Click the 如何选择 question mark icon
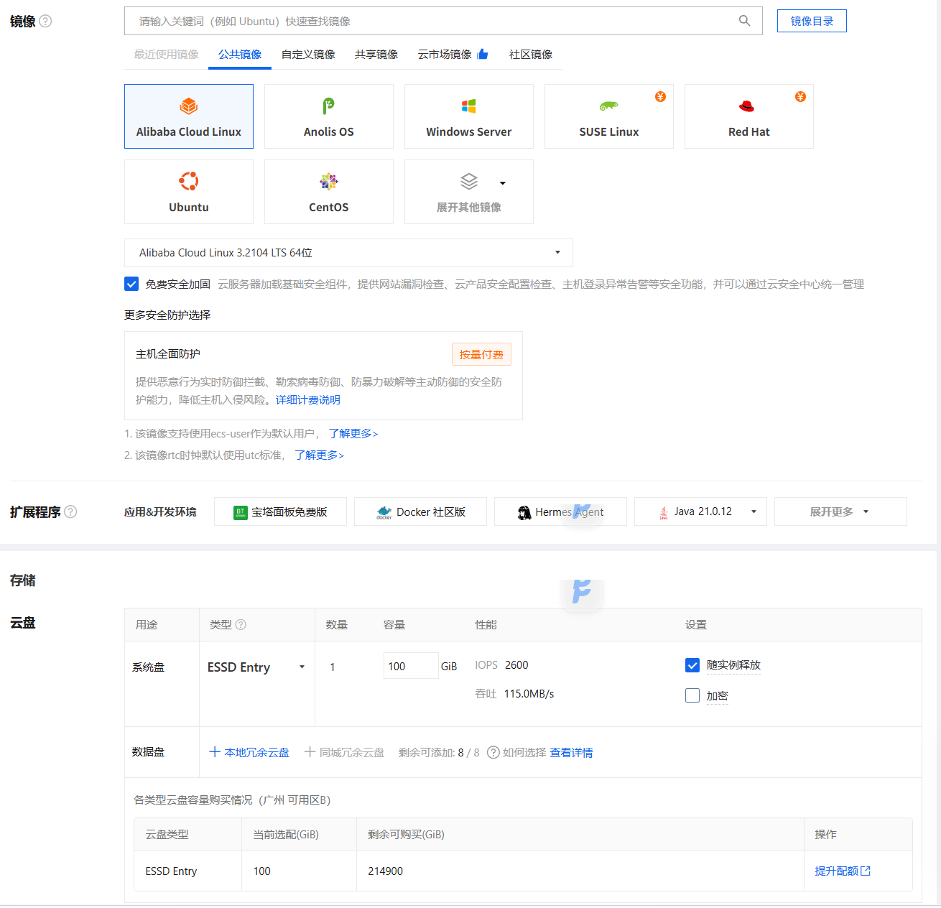 [493, 752]
